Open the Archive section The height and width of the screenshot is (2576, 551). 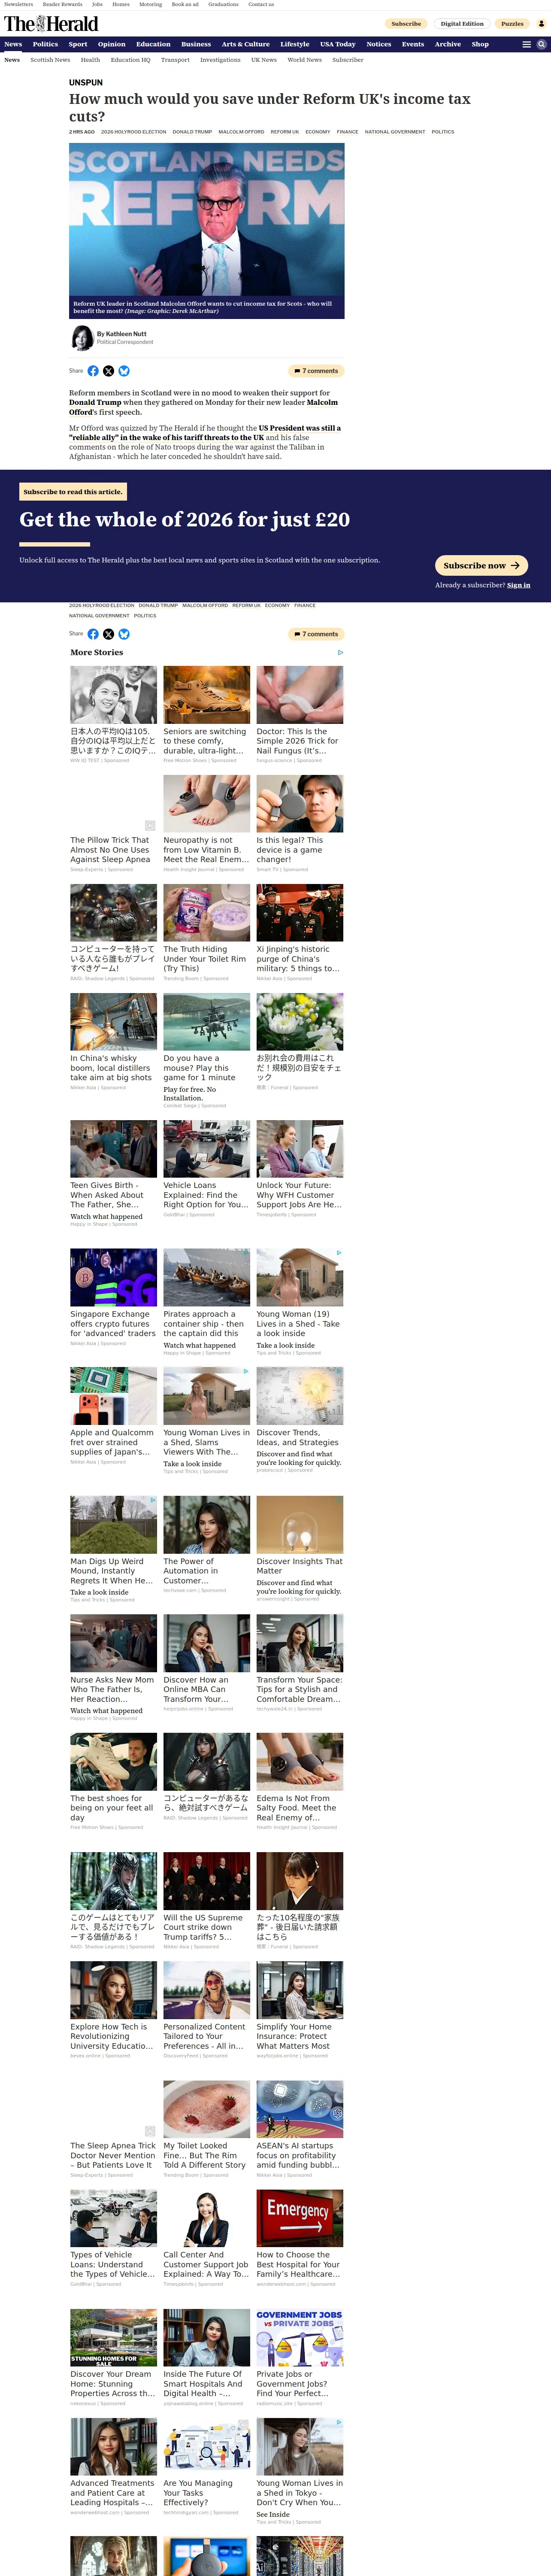448,44
